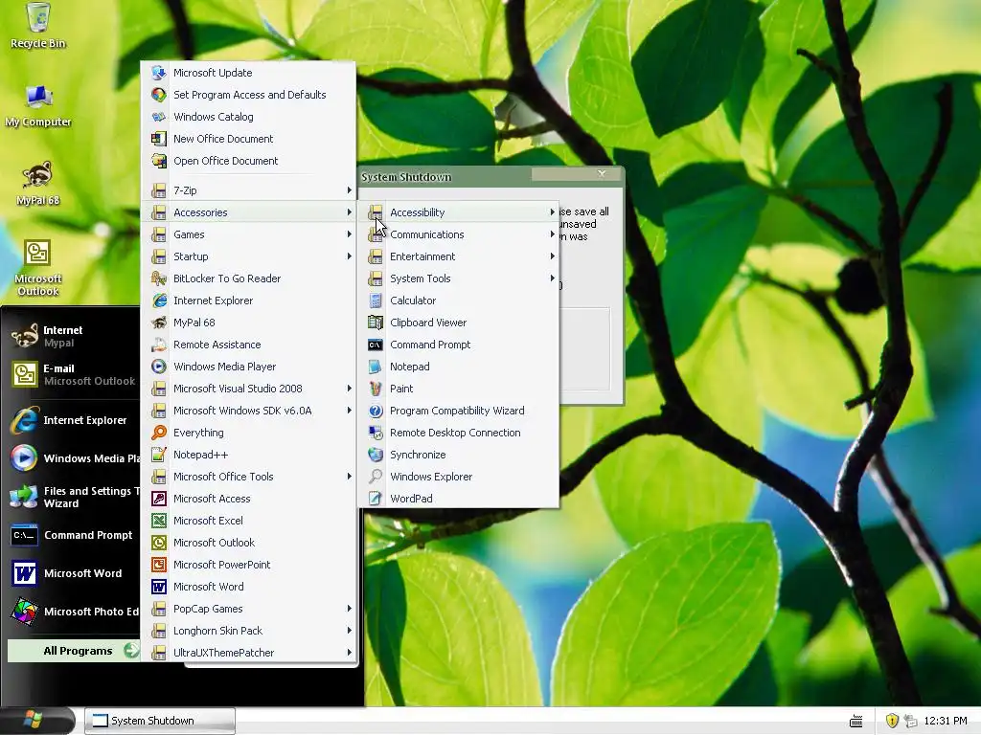Click the New Office Document icon

(159, 139)
